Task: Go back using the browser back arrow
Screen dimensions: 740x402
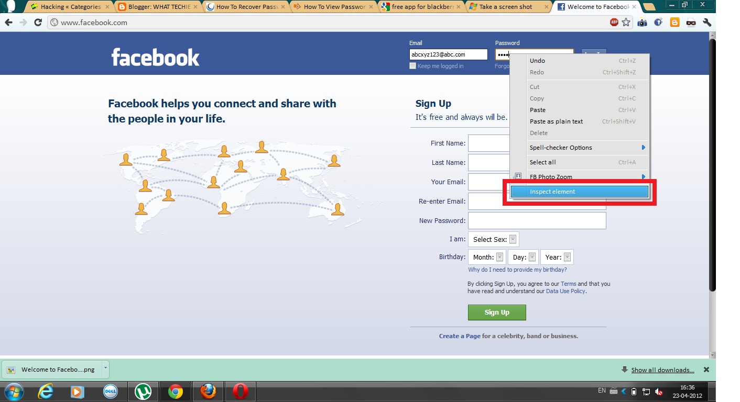Action: [x=8, y=23]
